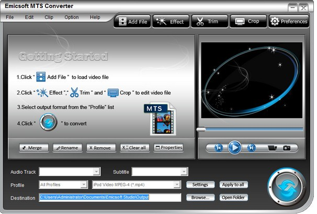Click the Trim scissors icon in Getting Started

(74, 92)
